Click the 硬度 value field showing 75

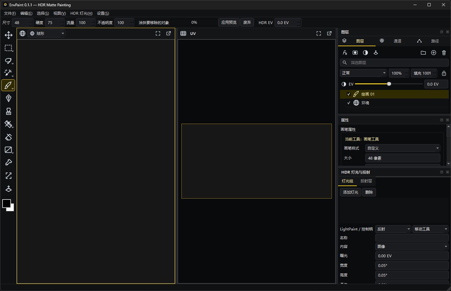pyautogui.click(x=55, y=22)
